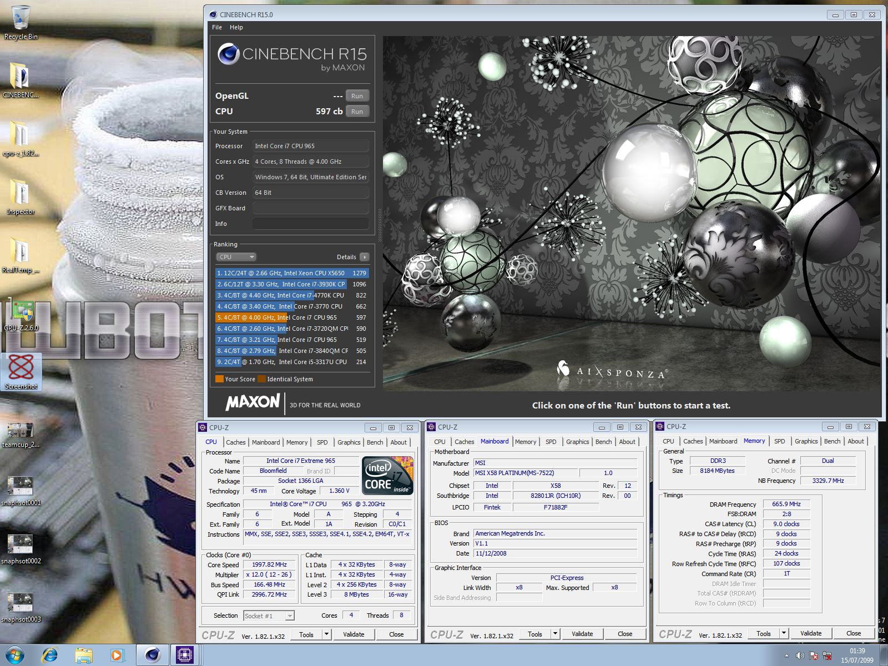
Task: Click the network tray icon with red X
Action: click(827, 656)
